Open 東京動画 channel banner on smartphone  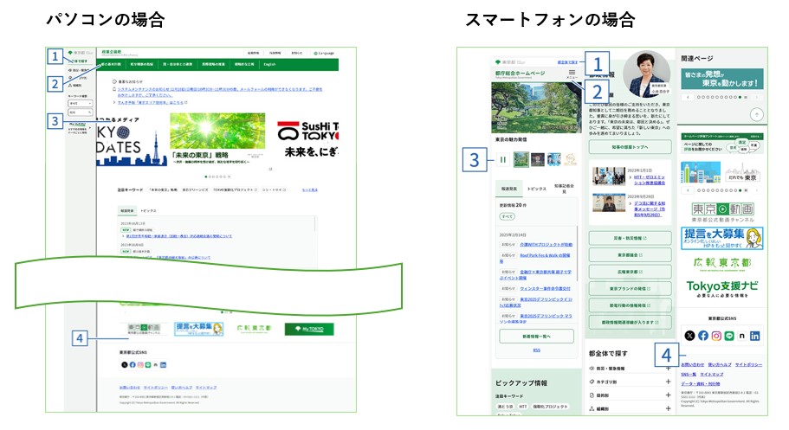pyautogui.click(x=722, y=212)
